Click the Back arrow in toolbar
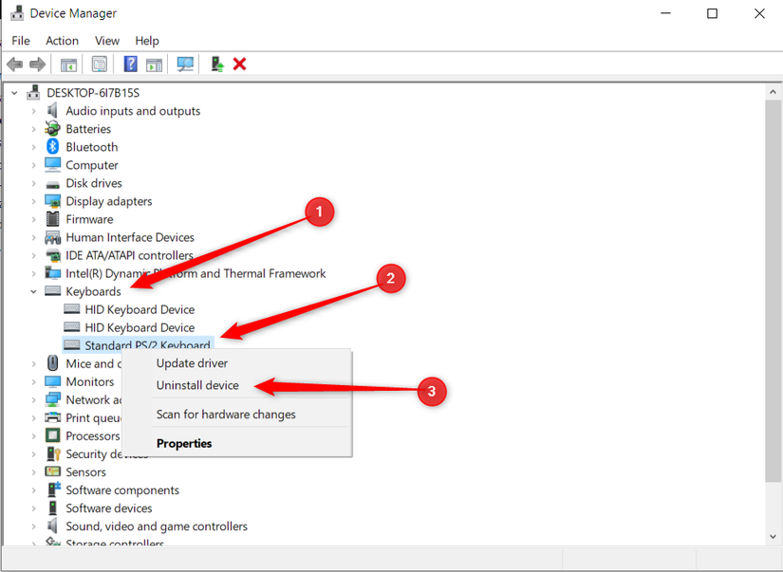The image size is (783, 572). [15, 65]
